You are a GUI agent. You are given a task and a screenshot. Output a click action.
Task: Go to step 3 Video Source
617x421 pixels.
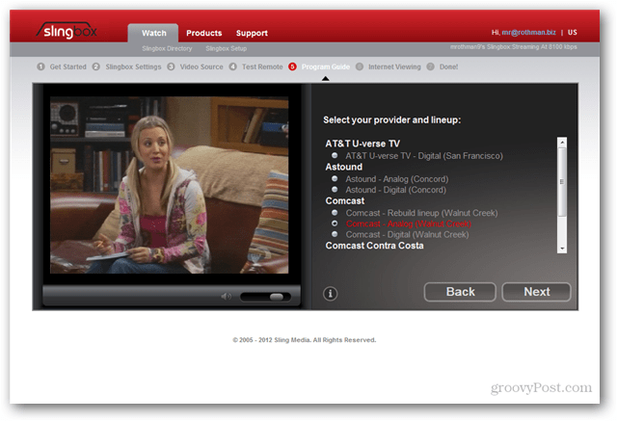coord(195,66)
